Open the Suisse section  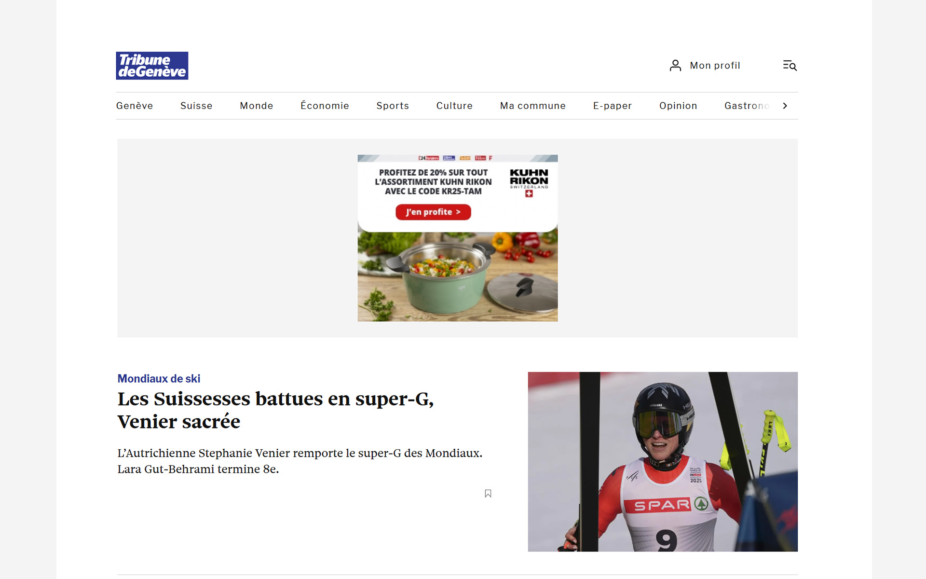click(196, 106)
